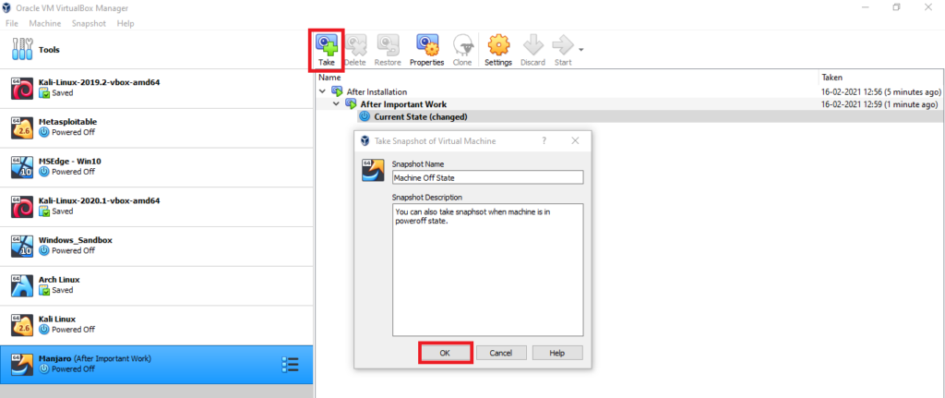Select the Windows_Sandbox machine
The width and height of the screenshot is (945, 398).
(x=156, y=246)
